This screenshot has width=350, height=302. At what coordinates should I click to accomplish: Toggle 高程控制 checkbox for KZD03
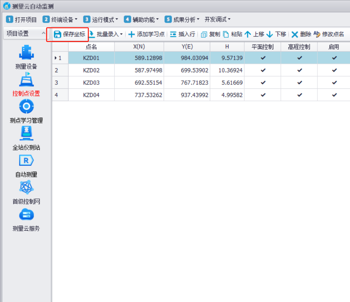click(299, 83)
